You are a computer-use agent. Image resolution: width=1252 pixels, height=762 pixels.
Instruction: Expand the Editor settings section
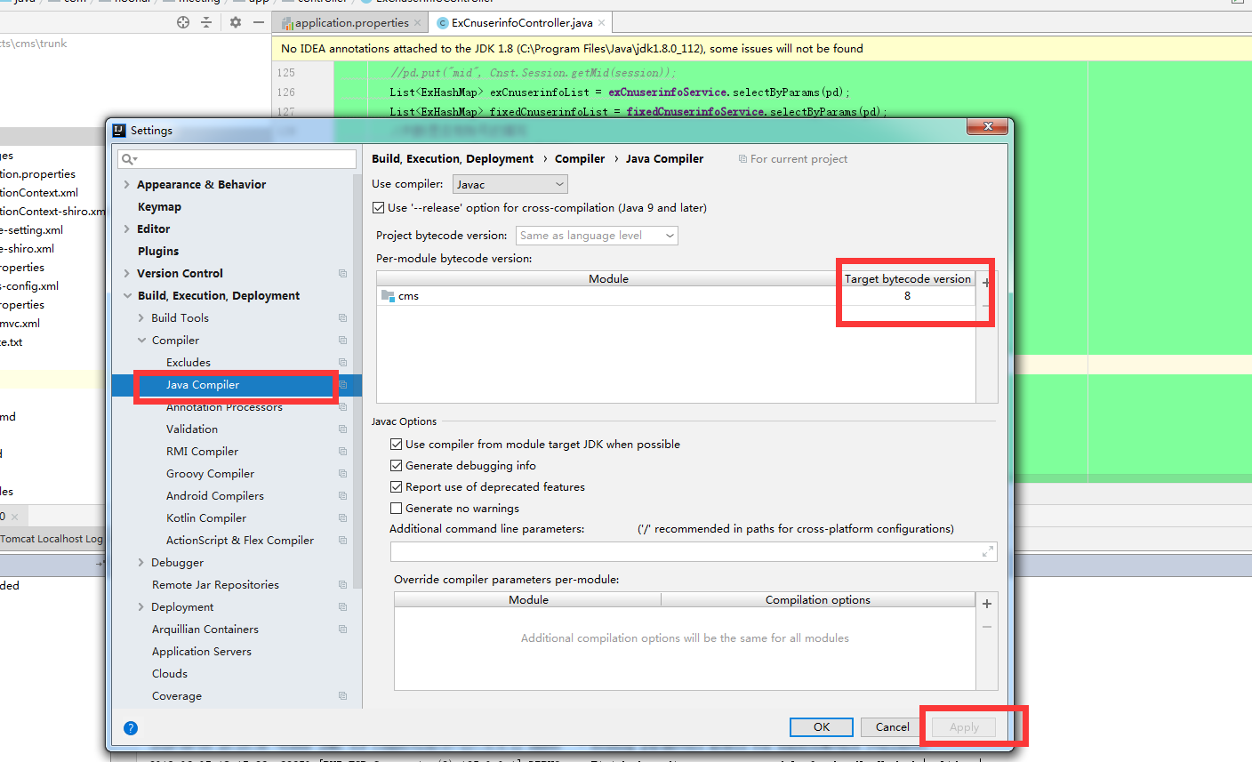[126, 229]
